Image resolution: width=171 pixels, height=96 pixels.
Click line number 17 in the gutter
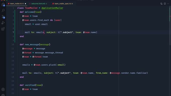click(x=13, y=73)
